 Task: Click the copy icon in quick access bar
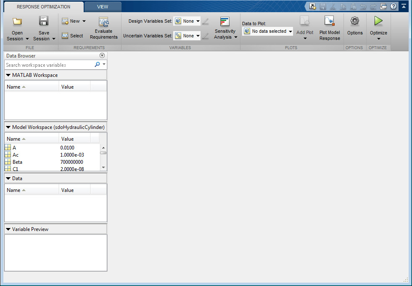tap(343, 6)
